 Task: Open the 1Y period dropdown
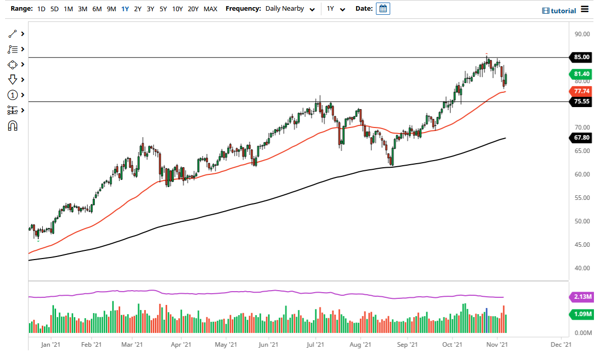(336, 9)
